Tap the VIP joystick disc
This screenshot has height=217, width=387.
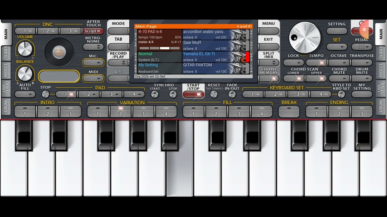(59, 52)
